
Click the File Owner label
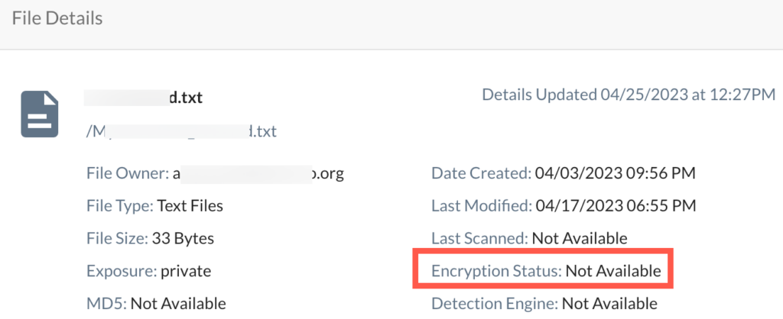tap(127, 173)
